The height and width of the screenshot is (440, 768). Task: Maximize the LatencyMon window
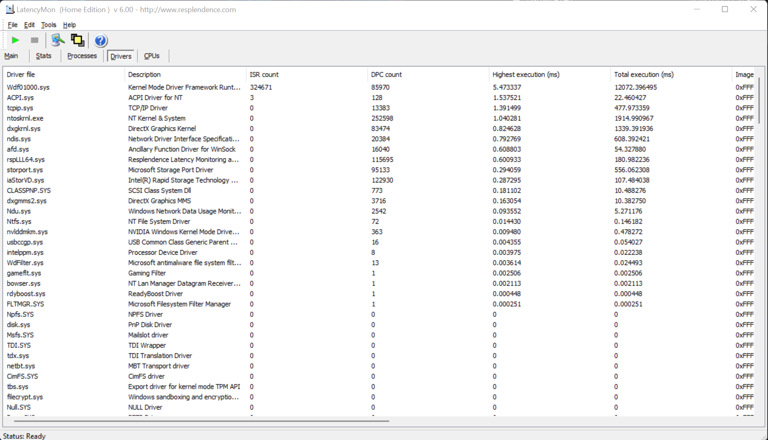click(x=725, y=9)
